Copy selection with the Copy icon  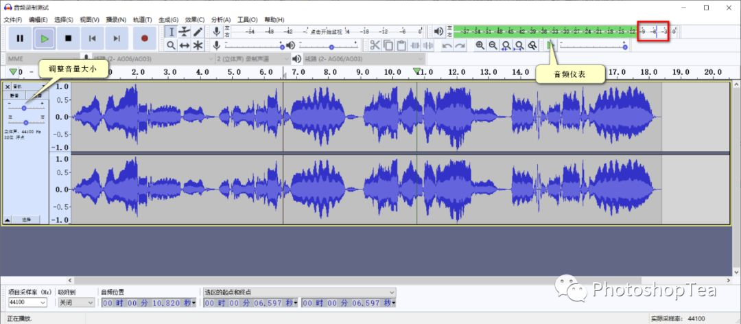click(388, 45)
